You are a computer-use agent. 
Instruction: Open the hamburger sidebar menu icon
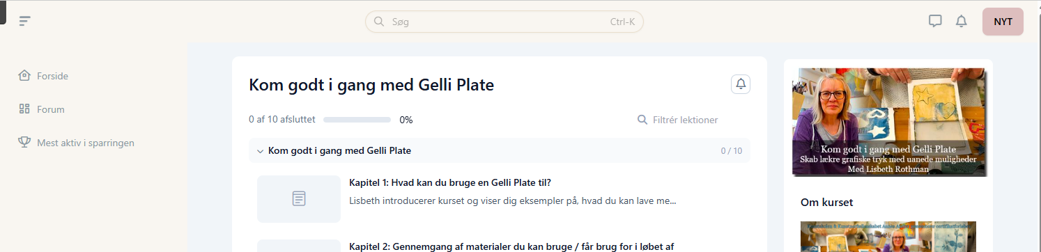coord(25,21)
